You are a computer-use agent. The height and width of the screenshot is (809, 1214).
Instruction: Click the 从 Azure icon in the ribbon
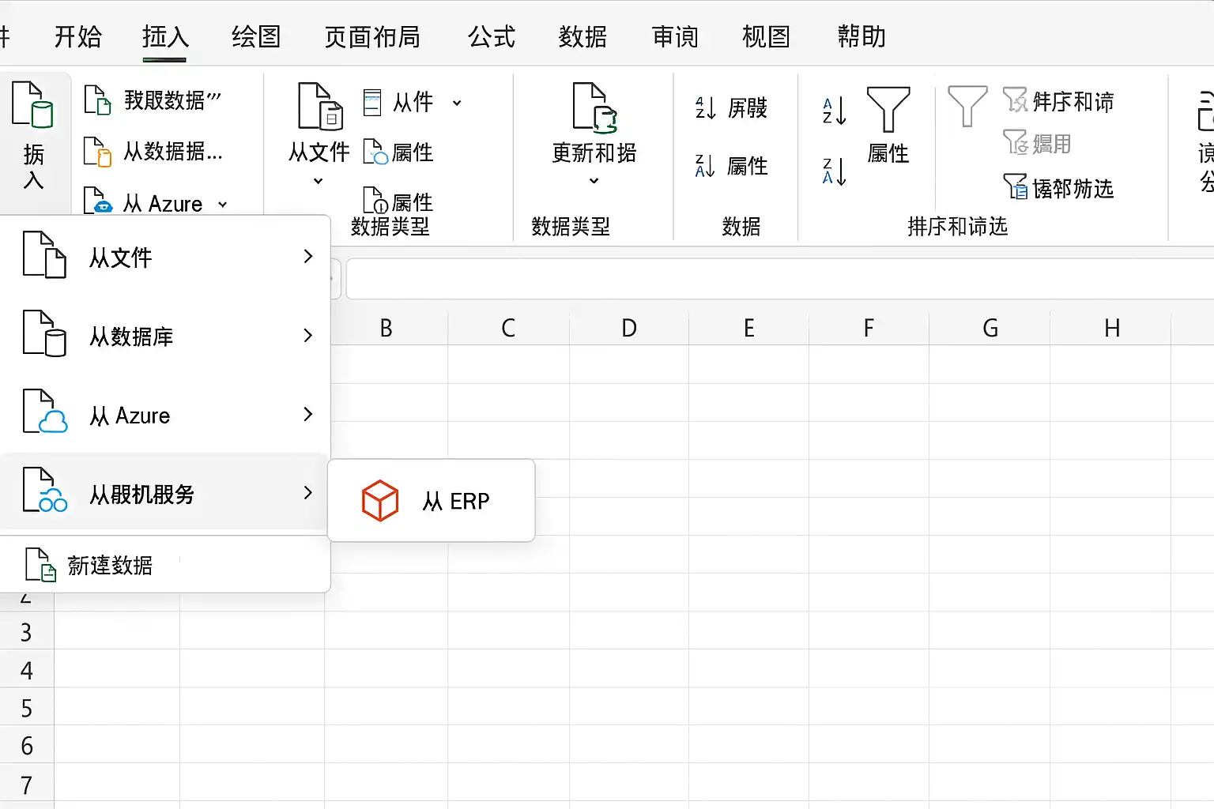98,202
